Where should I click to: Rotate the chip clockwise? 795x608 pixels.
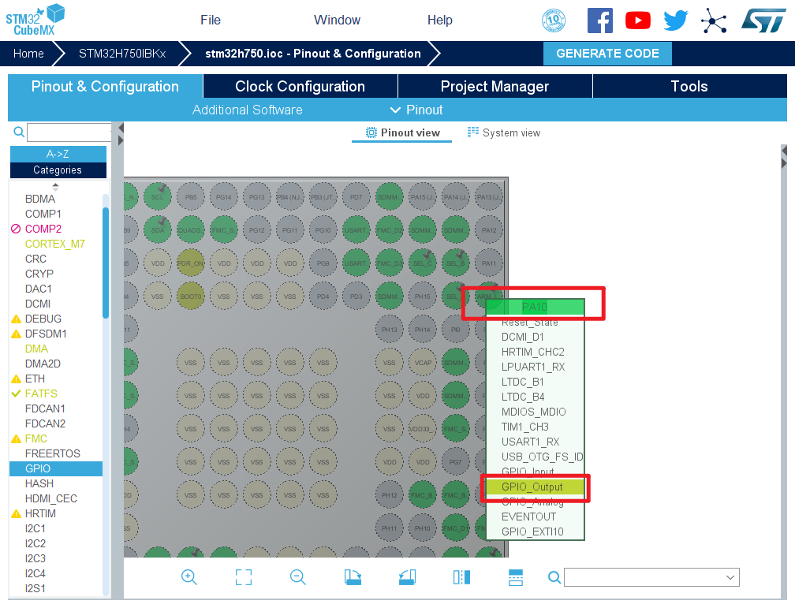pyautogui.click(x=353, y=577)
